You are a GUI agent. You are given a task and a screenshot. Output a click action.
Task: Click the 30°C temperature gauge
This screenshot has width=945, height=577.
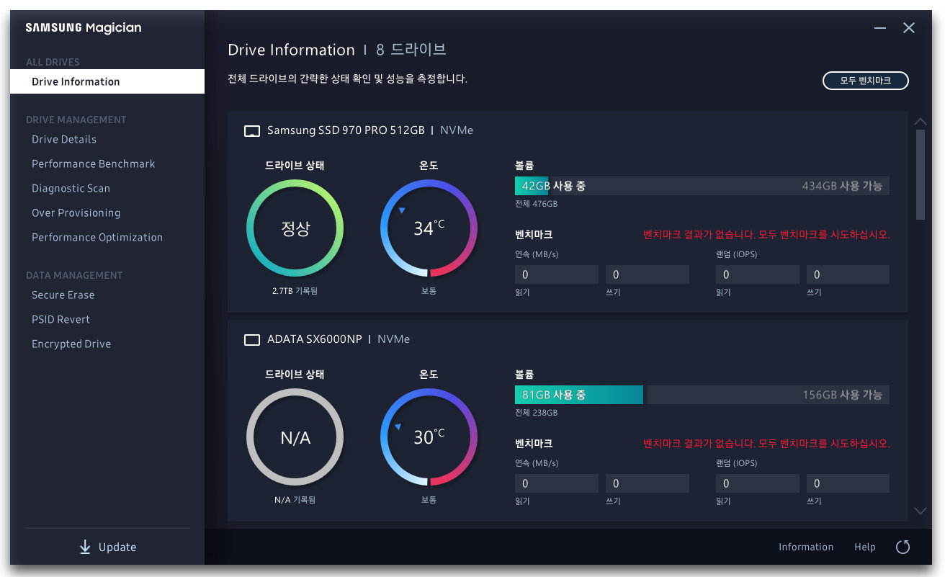pos(429,437)
